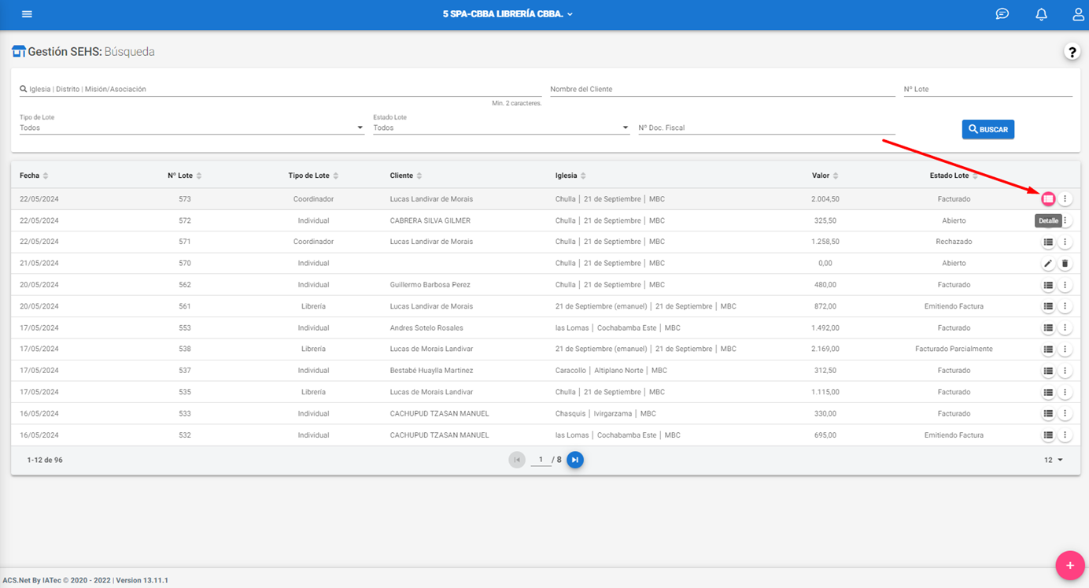
Task: Sort table by N° Lote column
Action: tap(185, 176)
